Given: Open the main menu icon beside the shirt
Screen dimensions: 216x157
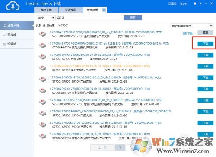Looking at the screenshot, I should [x=200, y=3].
